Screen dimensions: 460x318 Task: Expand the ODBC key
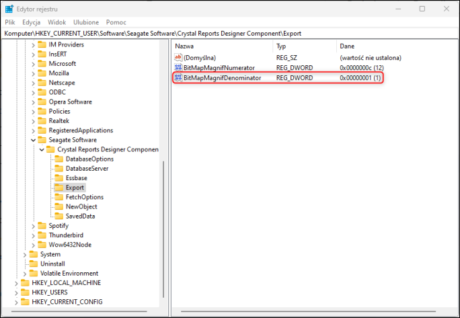coord(33,93)
